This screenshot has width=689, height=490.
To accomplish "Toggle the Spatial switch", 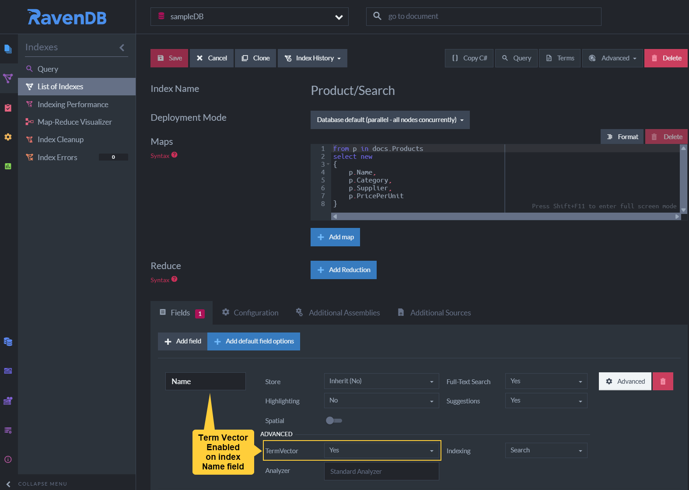I will pos(334,420).
